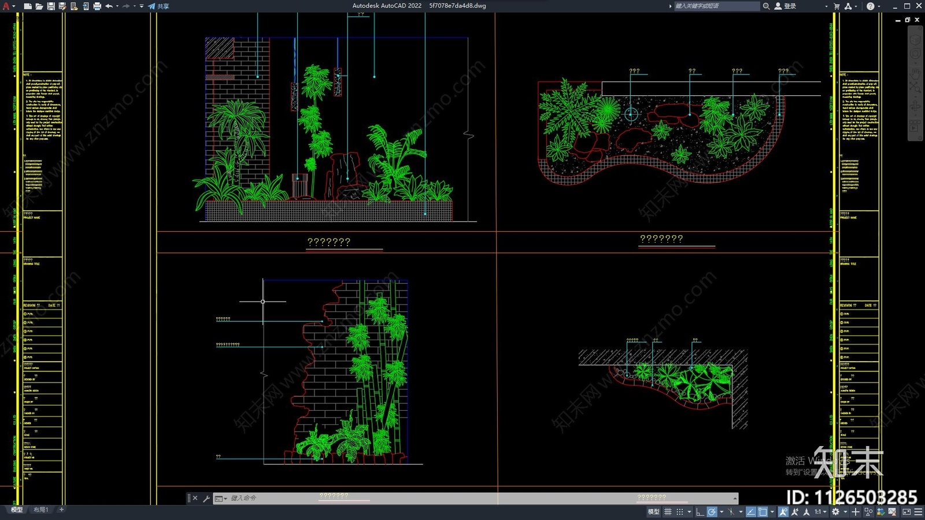Image resolution: width=925 pixels, height=520 pixels.
Task: Switch to the 模型 model tab
Action: [17, 510]
